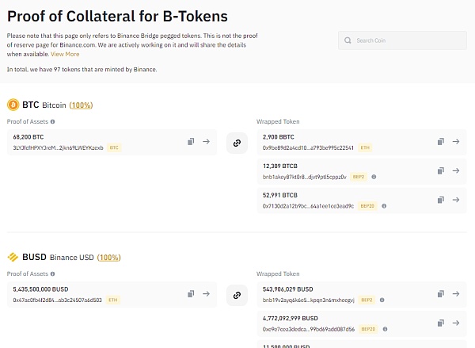The image size is (475, 348).
Task: Click the BTC chain link icon
Action: pyautogui.click(x=235, y=143)
